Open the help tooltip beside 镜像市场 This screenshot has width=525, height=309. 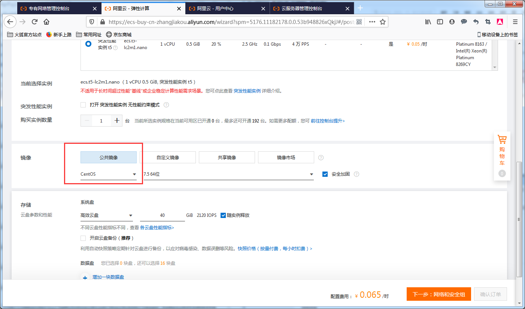click(x=321, y=157)
